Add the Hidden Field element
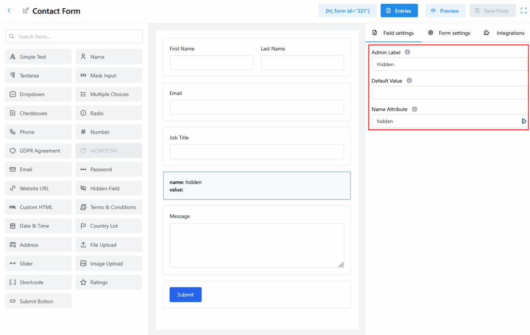The image size is (530, 335). (x=109, y=188)
